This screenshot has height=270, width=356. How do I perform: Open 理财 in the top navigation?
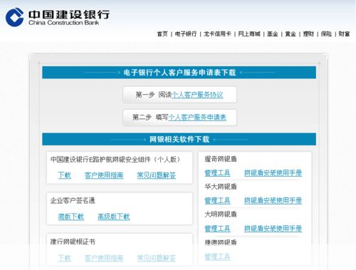308,34
